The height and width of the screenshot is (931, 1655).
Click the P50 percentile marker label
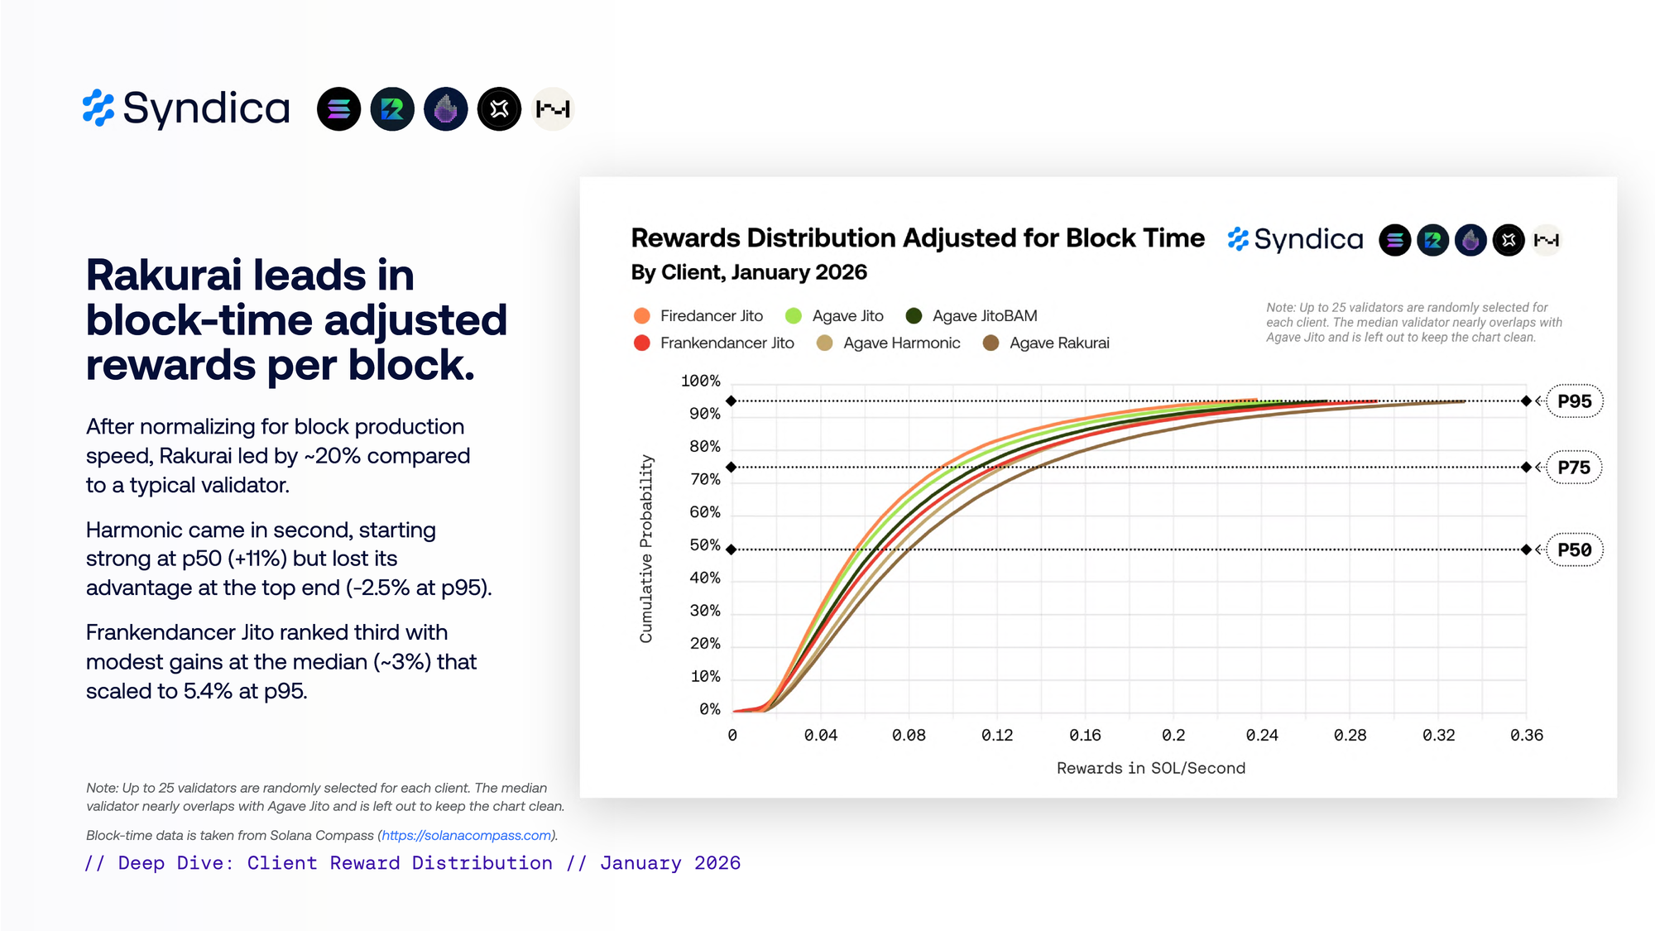coord(1574,550)
